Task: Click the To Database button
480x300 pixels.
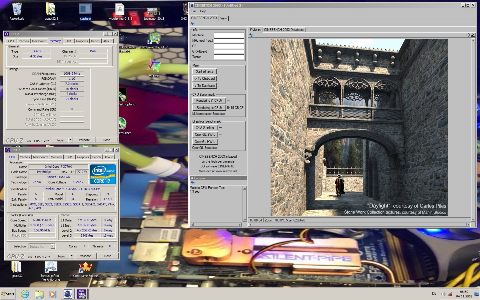Action: tap(205, 86)
